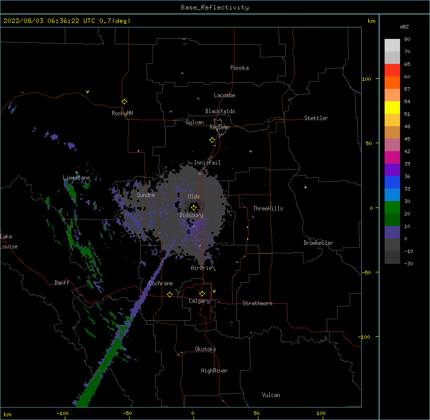Viewport: 430px width, 420px height.
Task: Click the yellow V marker northwest of RockyMH
Action: pos(87,92)
